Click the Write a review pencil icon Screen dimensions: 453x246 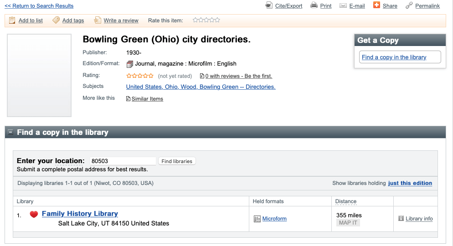coord(97,20)
